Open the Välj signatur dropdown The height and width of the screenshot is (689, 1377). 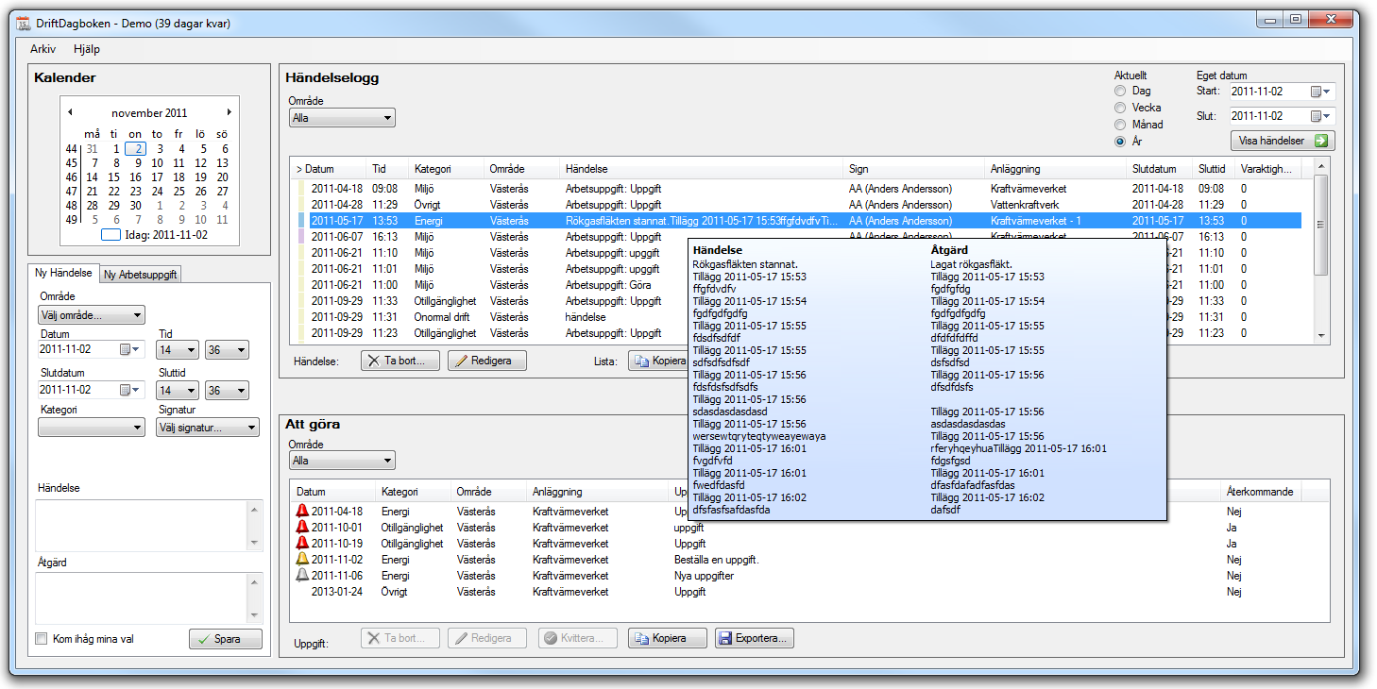[x=207, y=428]
